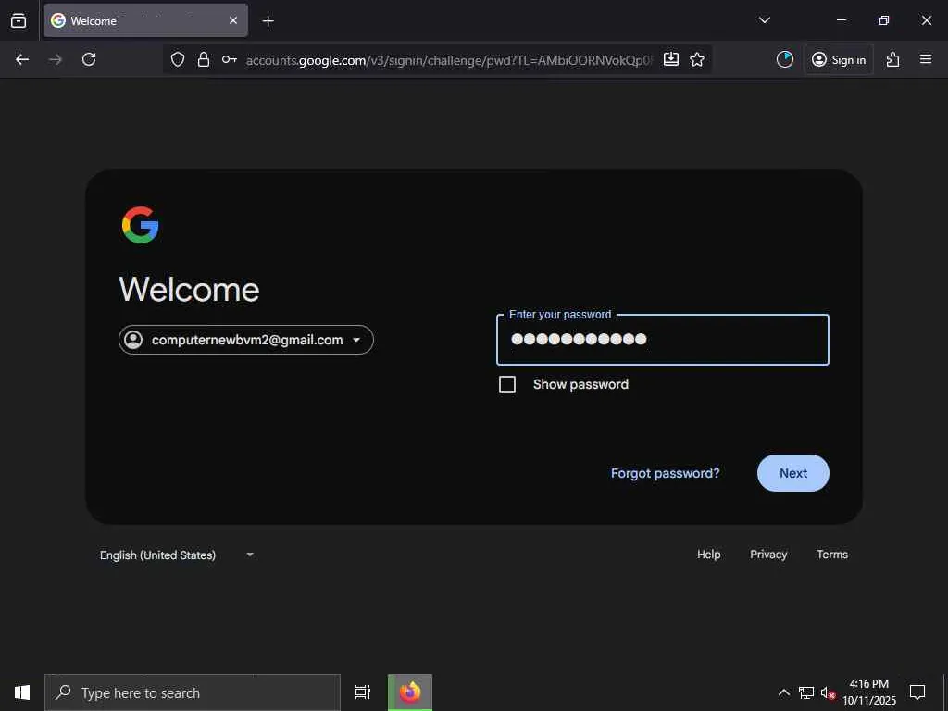Screen dimensions: 948x711
Task: Click the Type here to search box
Action: (193, 692)
